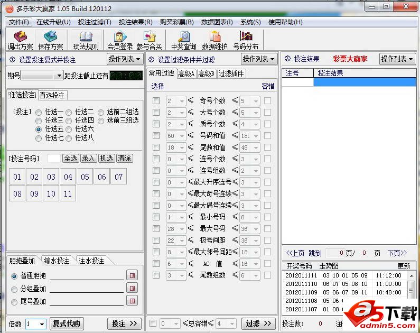Switch to the 高级A filter tab
Viewport: 420px width, 333px height.
pyautogui.click(x=186, y=73)
